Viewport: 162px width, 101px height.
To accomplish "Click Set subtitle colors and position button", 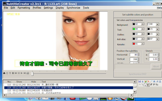I will click(x=138, y=15).
